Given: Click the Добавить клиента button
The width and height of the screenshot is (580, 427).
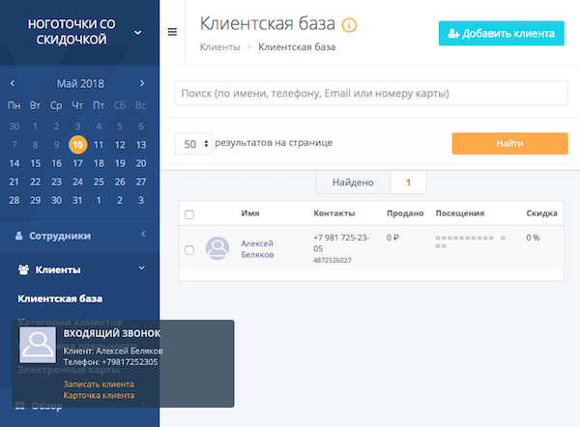Looking at the screenshot, I should pyautogui.click(x=501, y=33).
